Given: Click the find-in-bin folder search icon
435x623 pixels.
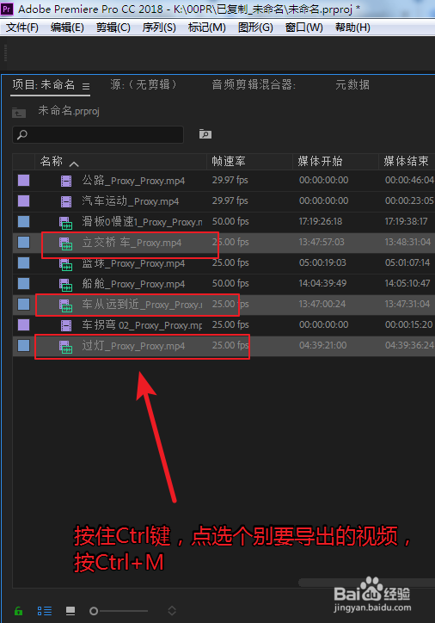Looking at the screenshot, I should (205, 134).
